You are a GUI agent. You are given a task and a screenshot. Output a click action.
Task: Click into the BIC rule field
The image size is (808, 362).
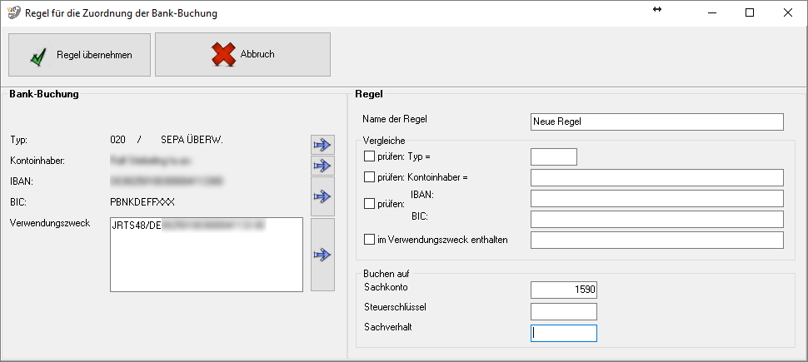[656, 219]
